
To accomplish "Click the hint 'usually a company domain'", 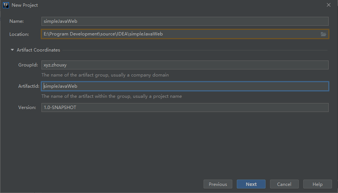I will [140, 75].
